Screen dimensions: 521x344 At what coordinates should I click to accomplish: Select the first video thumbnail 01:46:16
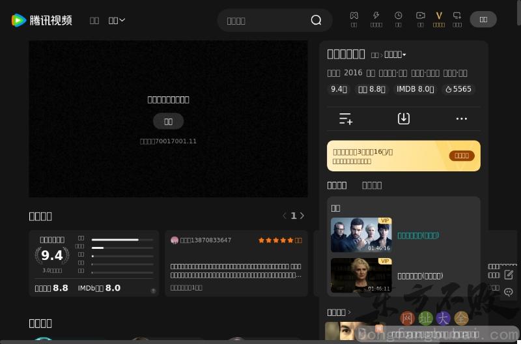click(x=361, y=235)
